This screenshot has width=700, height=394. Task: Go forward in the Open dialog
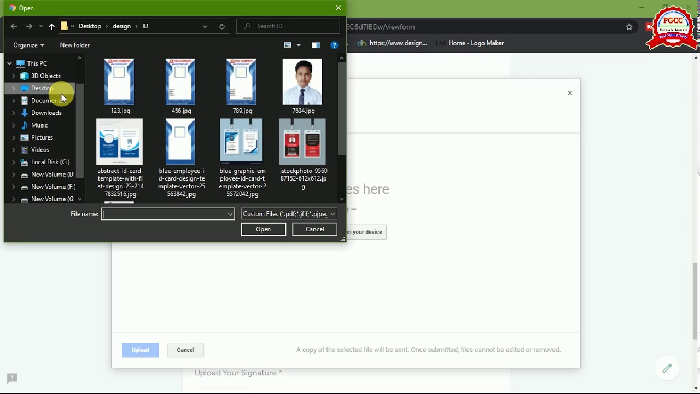click(29, 26)
